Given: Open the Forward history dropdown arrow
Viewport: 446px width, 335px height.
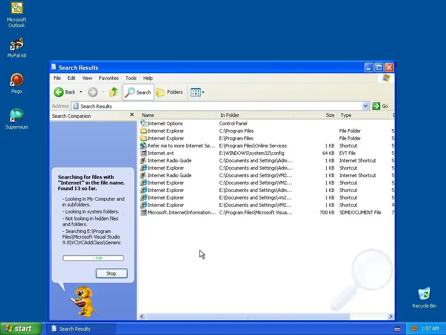Looking at the screenshot, I should coord(103,92).
